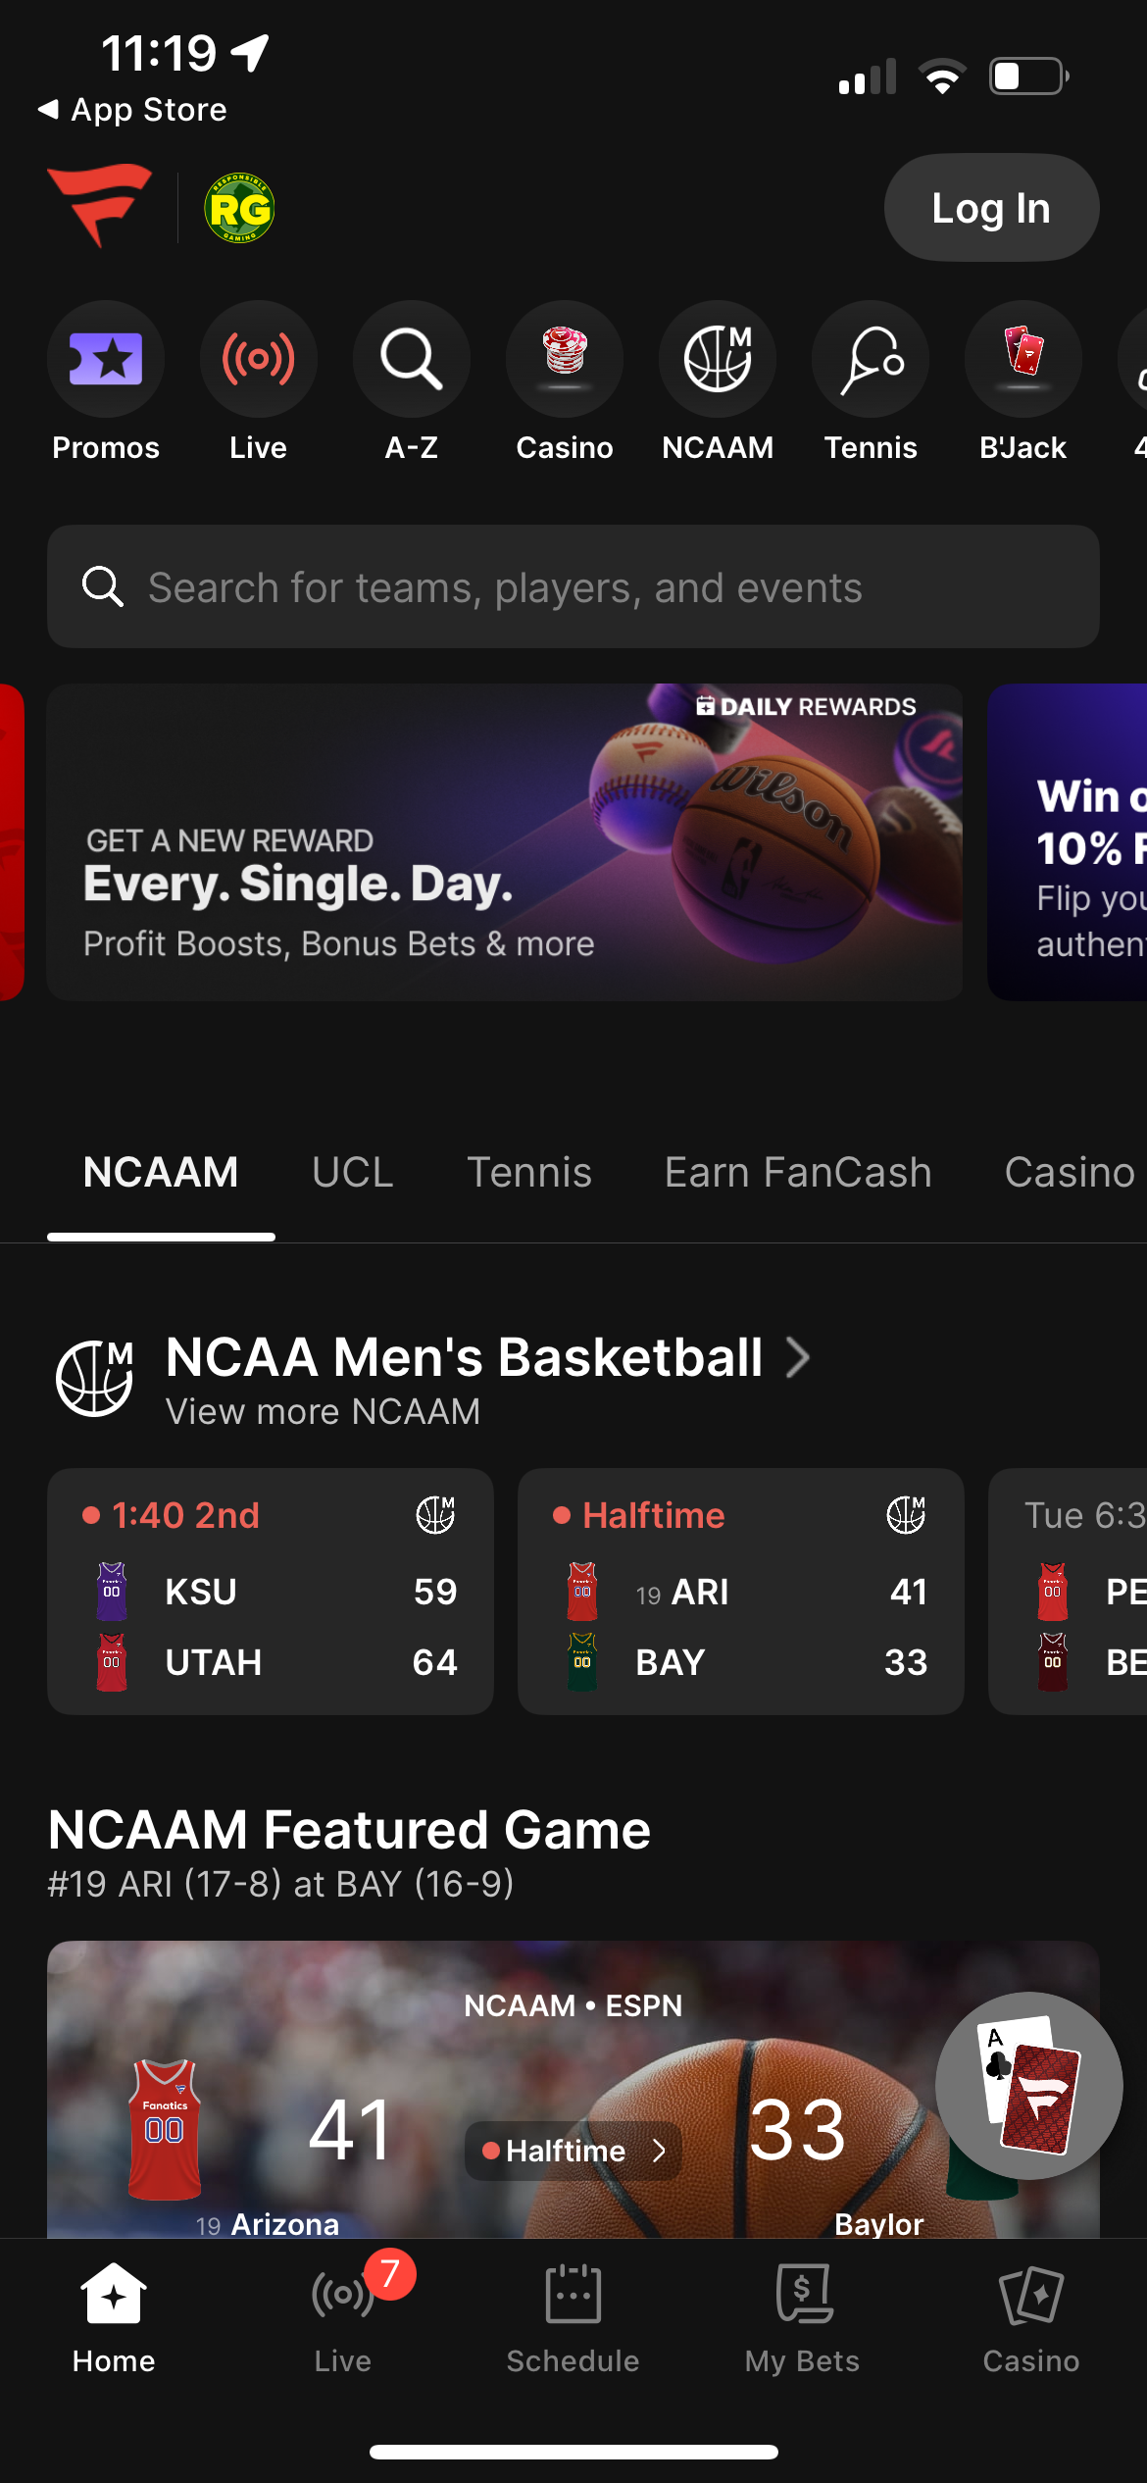
Task: Open Schedule in the bottom navigation bar
Action: [573, 2320]
